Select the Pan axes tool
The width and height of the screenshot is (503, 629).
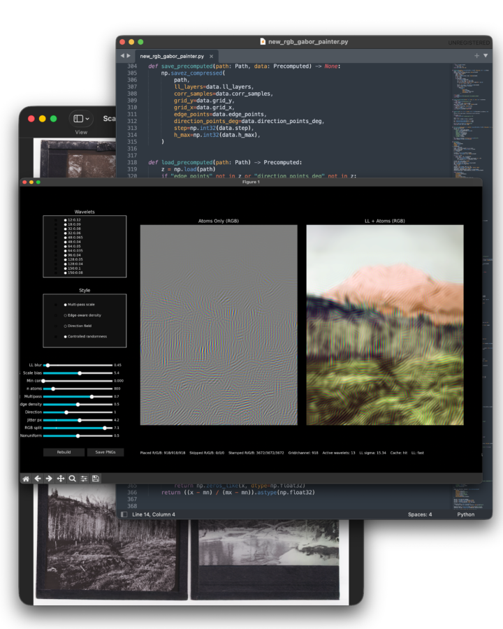(x=61, y=479)
